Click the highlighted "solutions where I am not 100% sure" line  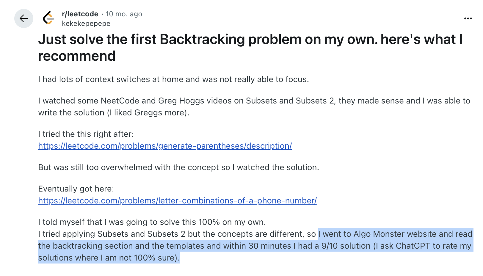click(109, 258)
